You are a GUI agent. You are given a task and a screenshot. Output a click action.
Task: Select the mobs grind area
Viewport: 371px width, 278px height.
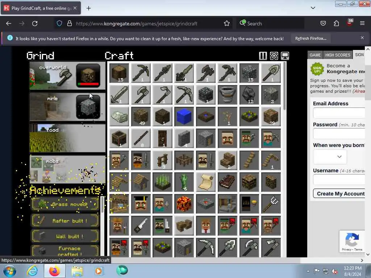67,169
